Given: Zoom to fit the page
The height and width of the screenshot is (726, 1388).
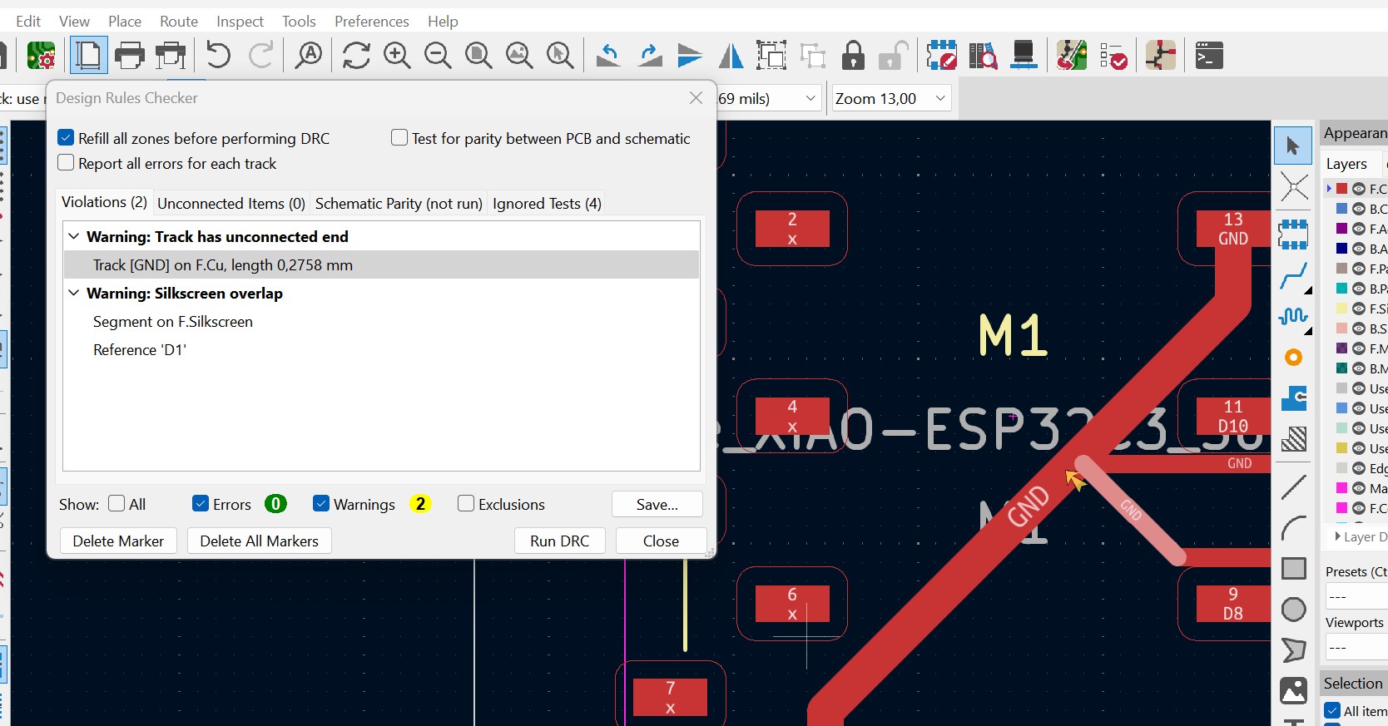Looking at the screenshot, I should 478,56.
